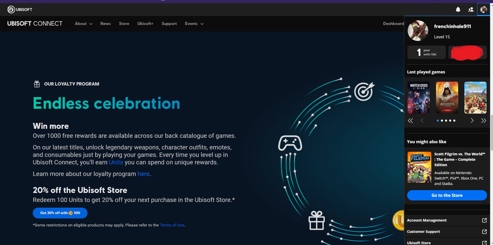Select The Settlers 7 game thumbnail
Viewport: 493px width, 245px height.
(x=475, y=98)
